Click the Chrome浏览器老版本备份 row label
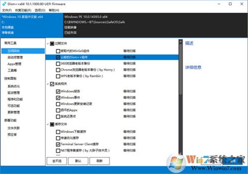This screenshot has width=248, height=174. point(88,70)
